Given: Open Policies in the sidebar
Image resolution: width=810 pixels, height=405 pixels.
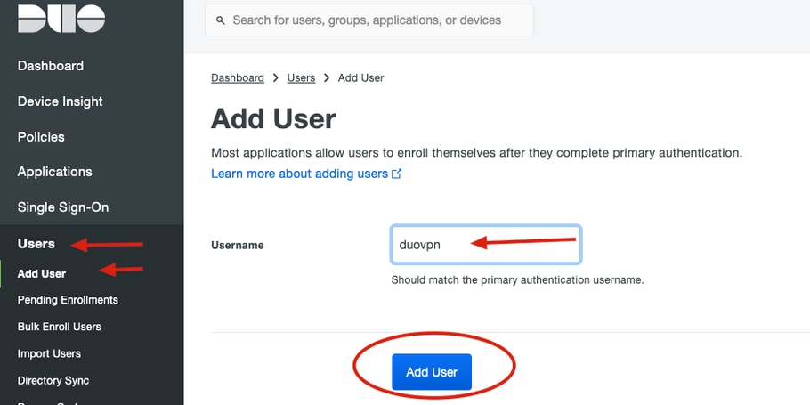Looking at the screenshot, I should (x=41, y=137).
